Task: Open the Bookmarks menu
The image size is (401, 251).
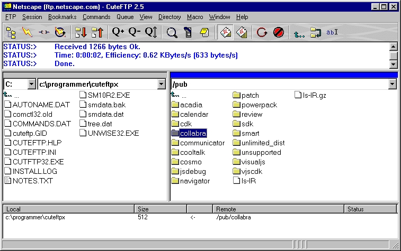Action: click(x=62, y=17)
